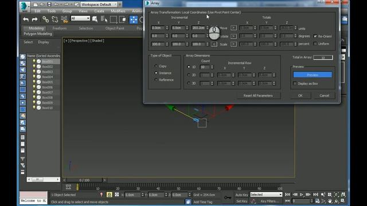The image size is (367, 206).
Task: Click the Go to Start playback icon
Action: coord(288,195)
